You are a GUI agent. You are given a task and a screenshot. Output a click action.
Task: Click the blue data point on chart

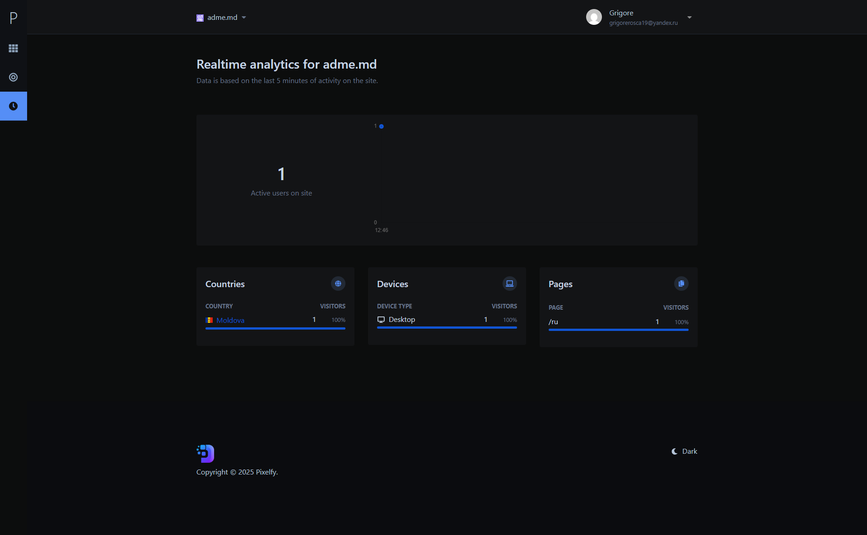[382, 126]
